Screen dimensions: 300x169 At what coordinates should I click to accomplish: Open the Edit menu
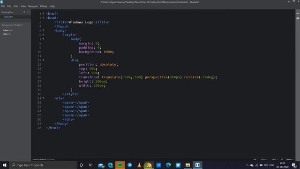pos(9,6)
